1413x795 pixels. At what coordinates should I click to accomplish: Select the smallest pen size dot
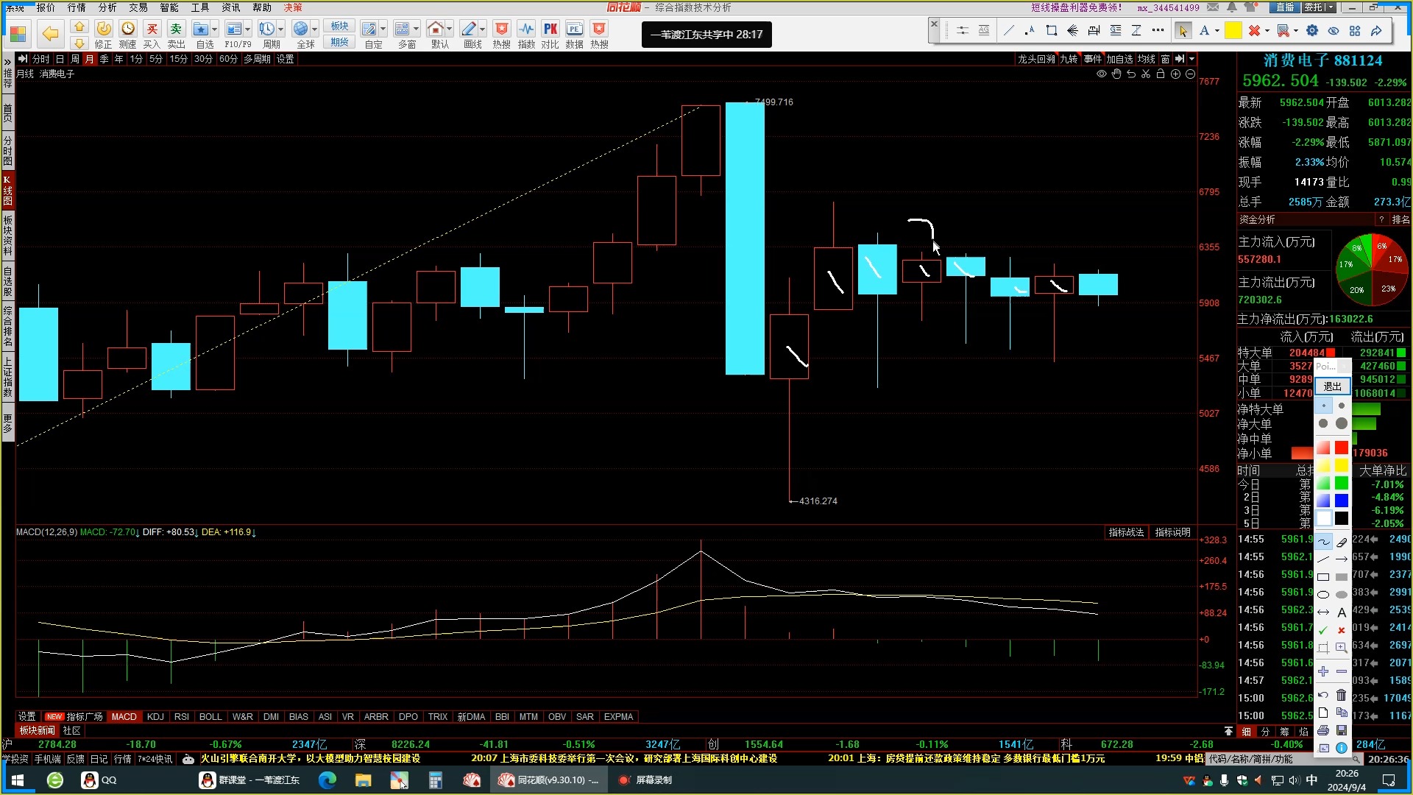pos(1323,406)
